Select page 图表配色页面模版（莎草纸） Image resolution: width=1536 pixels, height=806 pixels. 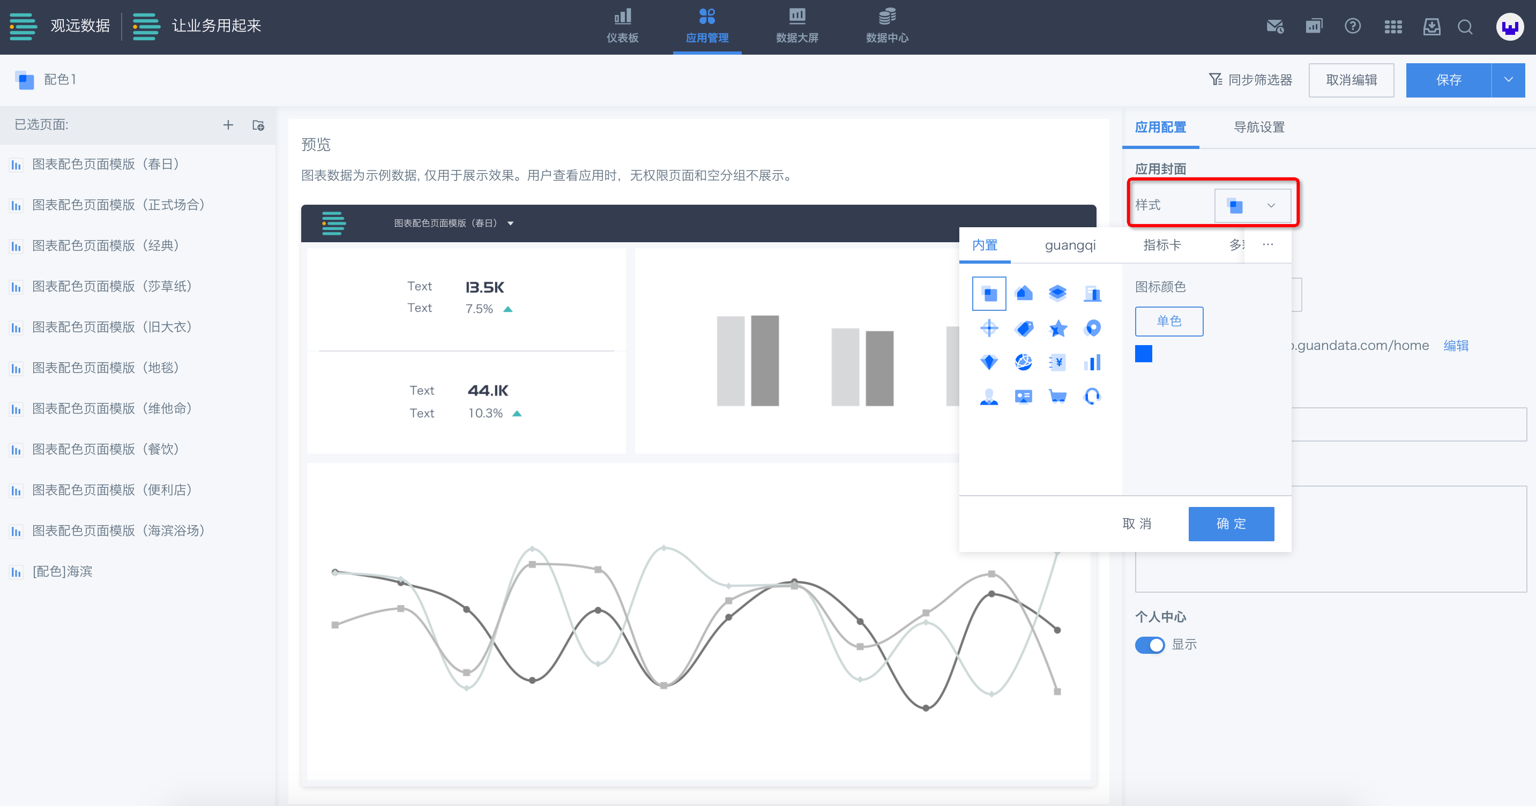pyautogui.click(x=138, y=286)
